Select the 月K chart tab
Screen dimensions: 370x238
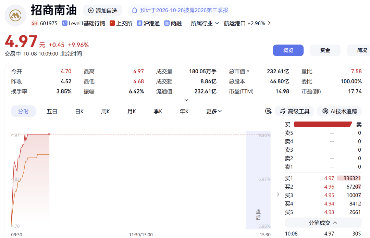tap(132, 111)
